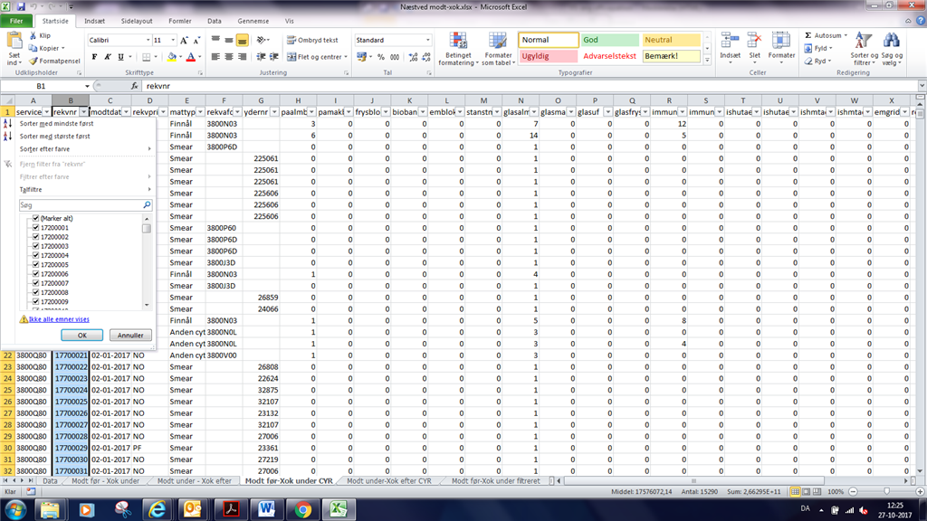This screenshot has width=927, height=521.
Task: Choose Sorter med mindste først
Action: [x=84, y=123]
